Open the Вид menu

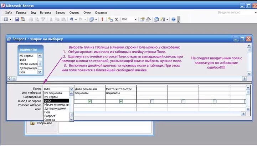coord(33,12)
